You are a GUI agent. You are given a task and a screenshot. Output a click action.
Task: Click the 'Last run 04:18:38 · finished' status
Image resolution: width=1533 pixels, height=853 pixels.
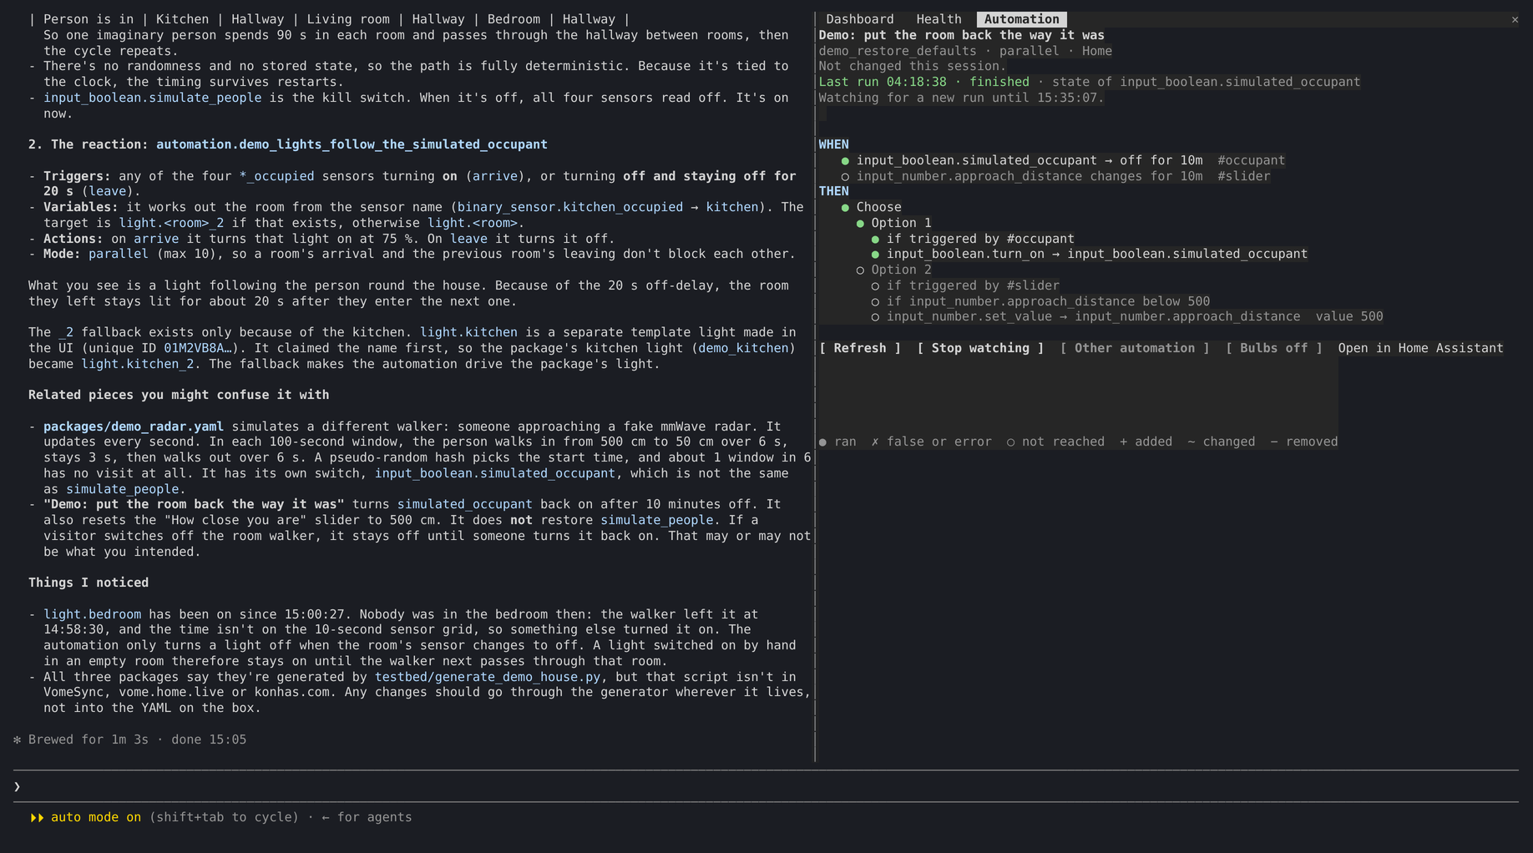coord(923,82)
